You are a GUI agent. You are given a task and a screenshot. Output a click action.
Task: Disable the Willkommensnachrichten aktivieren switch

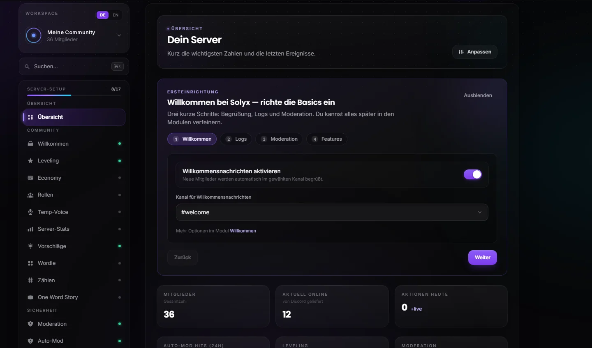(x=473, y=174)
